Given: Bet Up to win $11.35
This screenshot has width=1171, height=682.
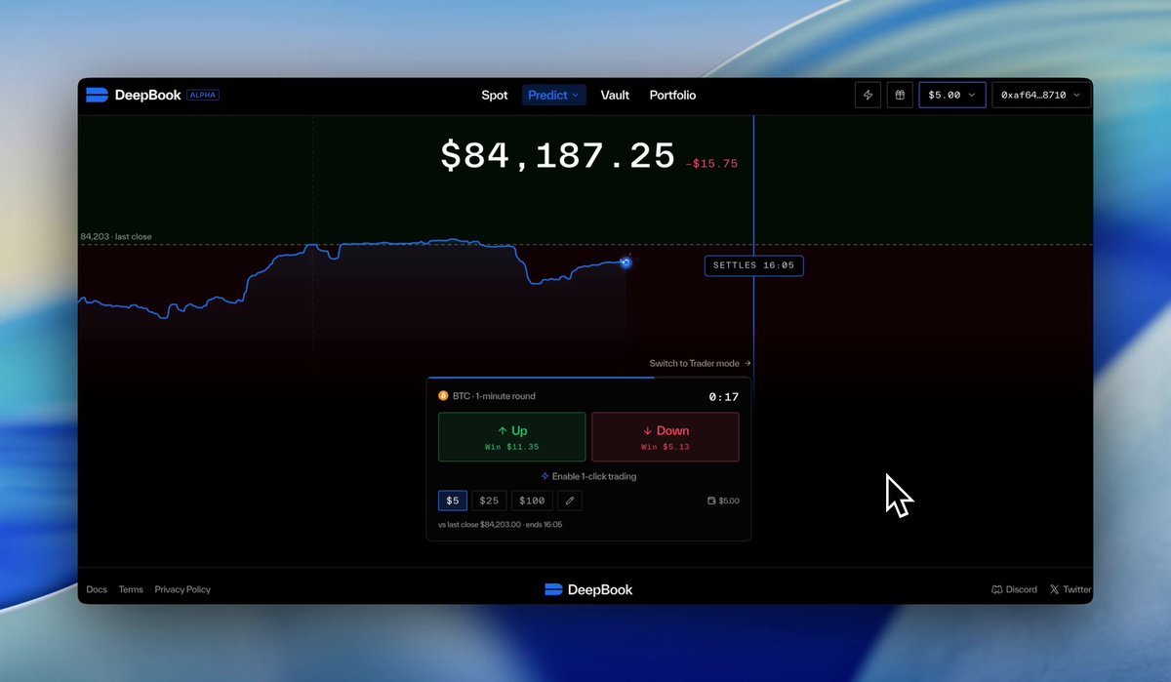Looking at the screenshot, I should (x=512, y=437).
